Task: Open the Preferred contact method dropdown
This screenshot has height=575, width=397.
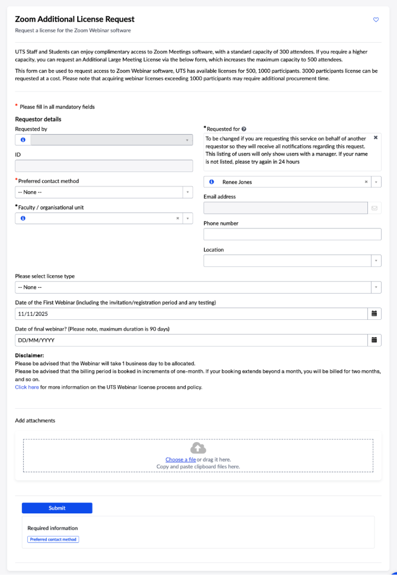Action: pos(187,192)
